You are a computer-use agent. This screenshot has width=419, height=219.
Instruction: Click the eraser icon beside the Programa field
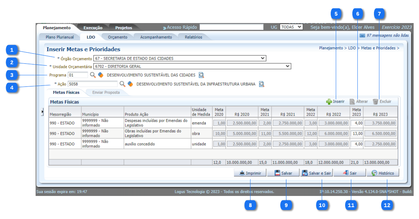[101, 75]
